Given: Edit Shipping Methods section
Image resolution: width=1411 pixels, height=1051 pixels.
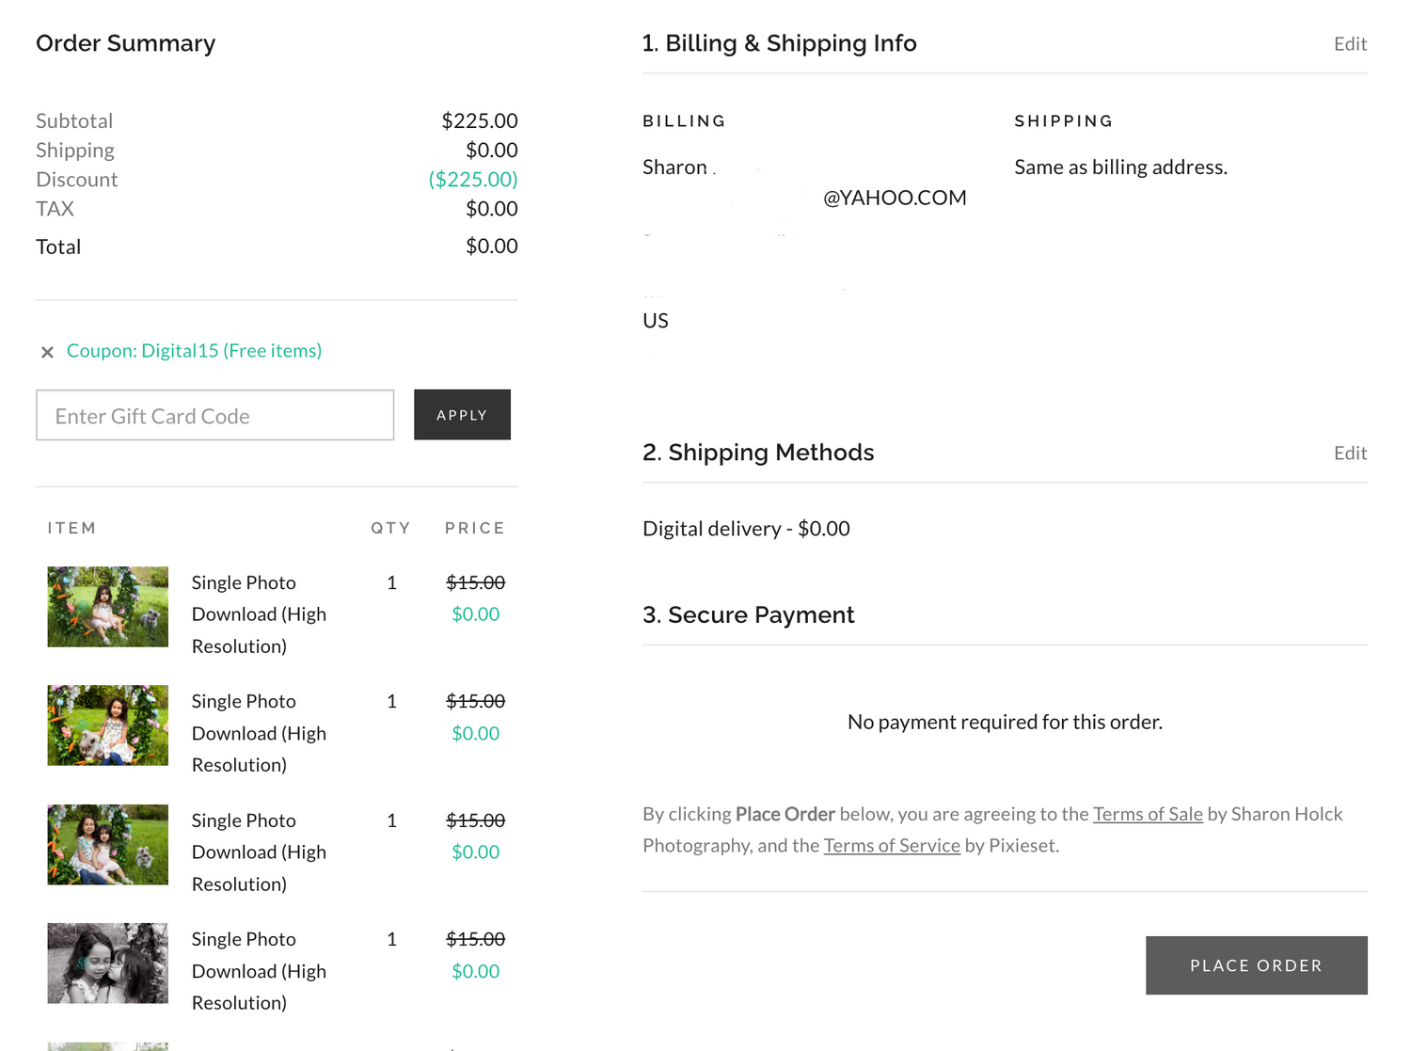Looking at the screenshot, I should point(1350,453).
